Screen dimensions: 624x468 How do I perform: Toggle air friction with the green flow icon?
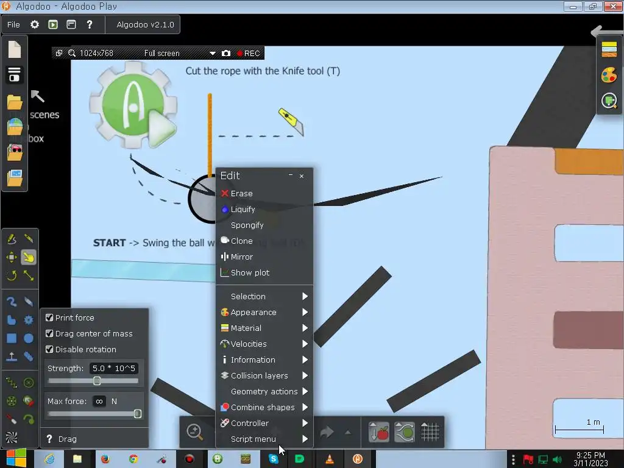click(x=405, y=432)
